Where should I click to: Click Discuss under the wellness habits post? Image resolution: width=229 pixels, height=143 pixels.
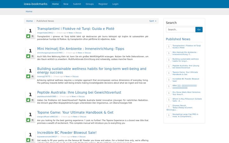click(75, 77)
